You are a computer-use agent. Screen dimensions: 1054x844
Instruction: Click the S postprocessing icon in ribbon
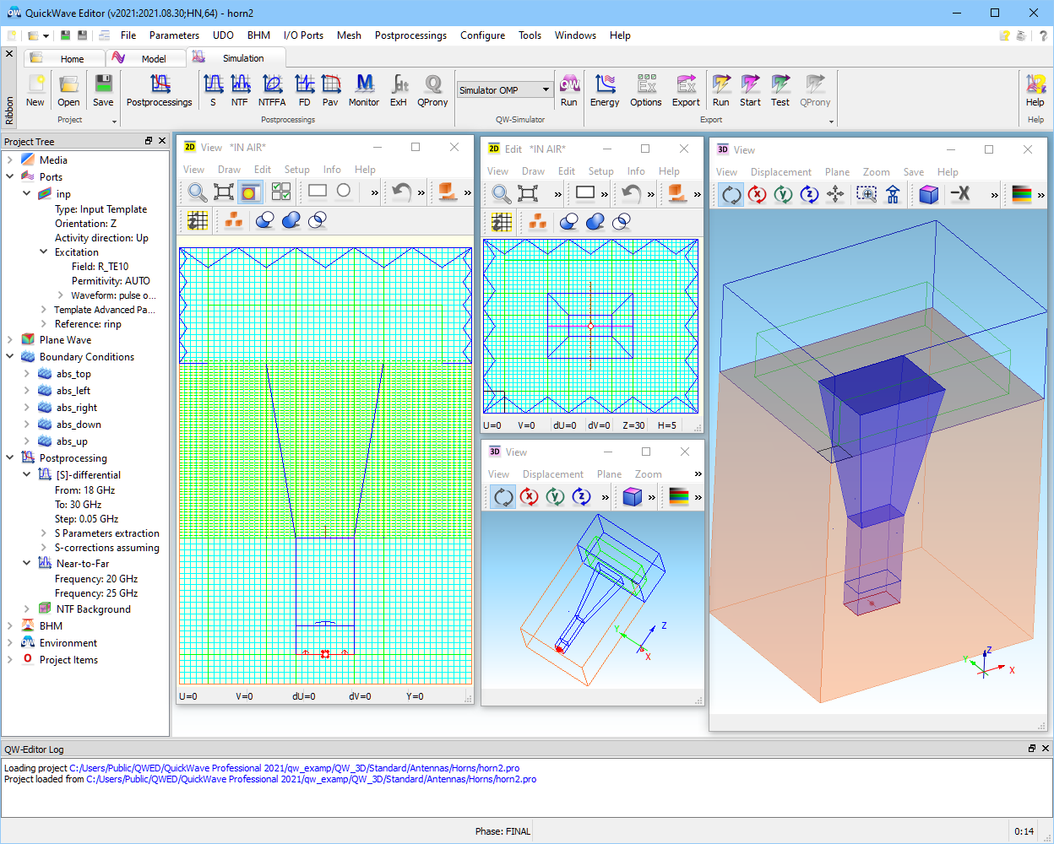213,90
